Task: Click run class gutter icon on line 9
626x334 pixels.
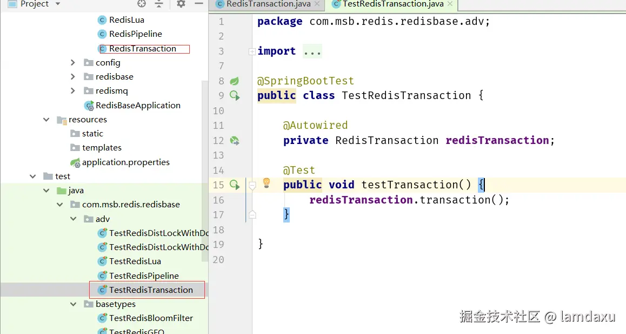Action: tap(235, 96)
